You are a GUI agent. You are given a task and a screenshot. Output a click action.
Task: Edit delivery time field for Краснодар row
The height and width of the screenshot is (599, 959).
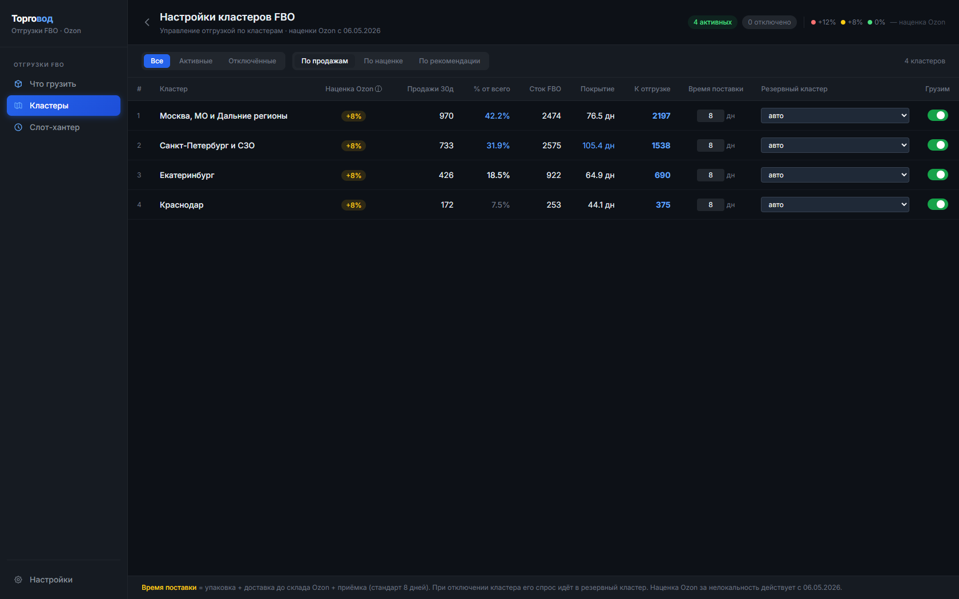coord(711,205)
